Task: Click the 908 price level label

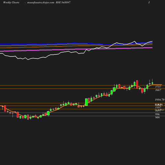Action: click(x=157, y=117)
